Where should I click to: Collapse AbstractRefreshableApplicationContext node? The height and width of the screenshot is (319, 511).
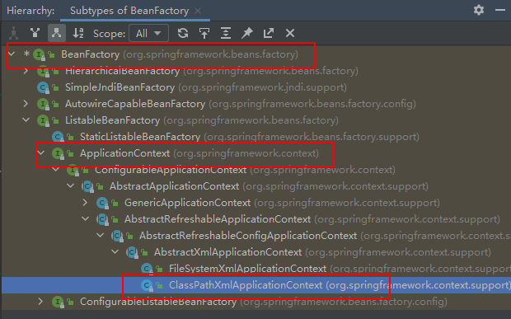point(86,219)
